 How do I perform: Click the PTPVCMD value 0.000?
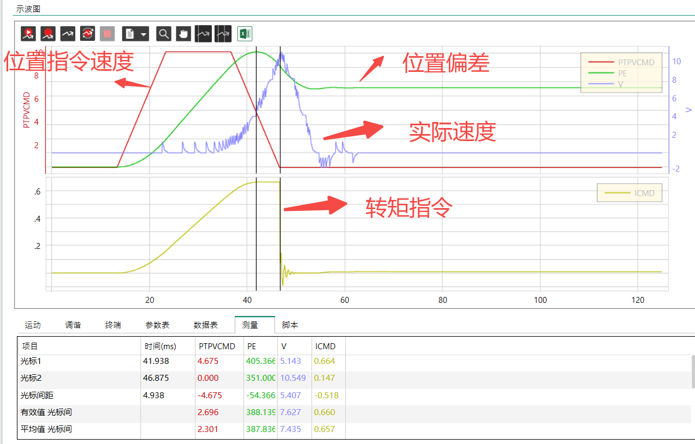[x=208, y=378]
